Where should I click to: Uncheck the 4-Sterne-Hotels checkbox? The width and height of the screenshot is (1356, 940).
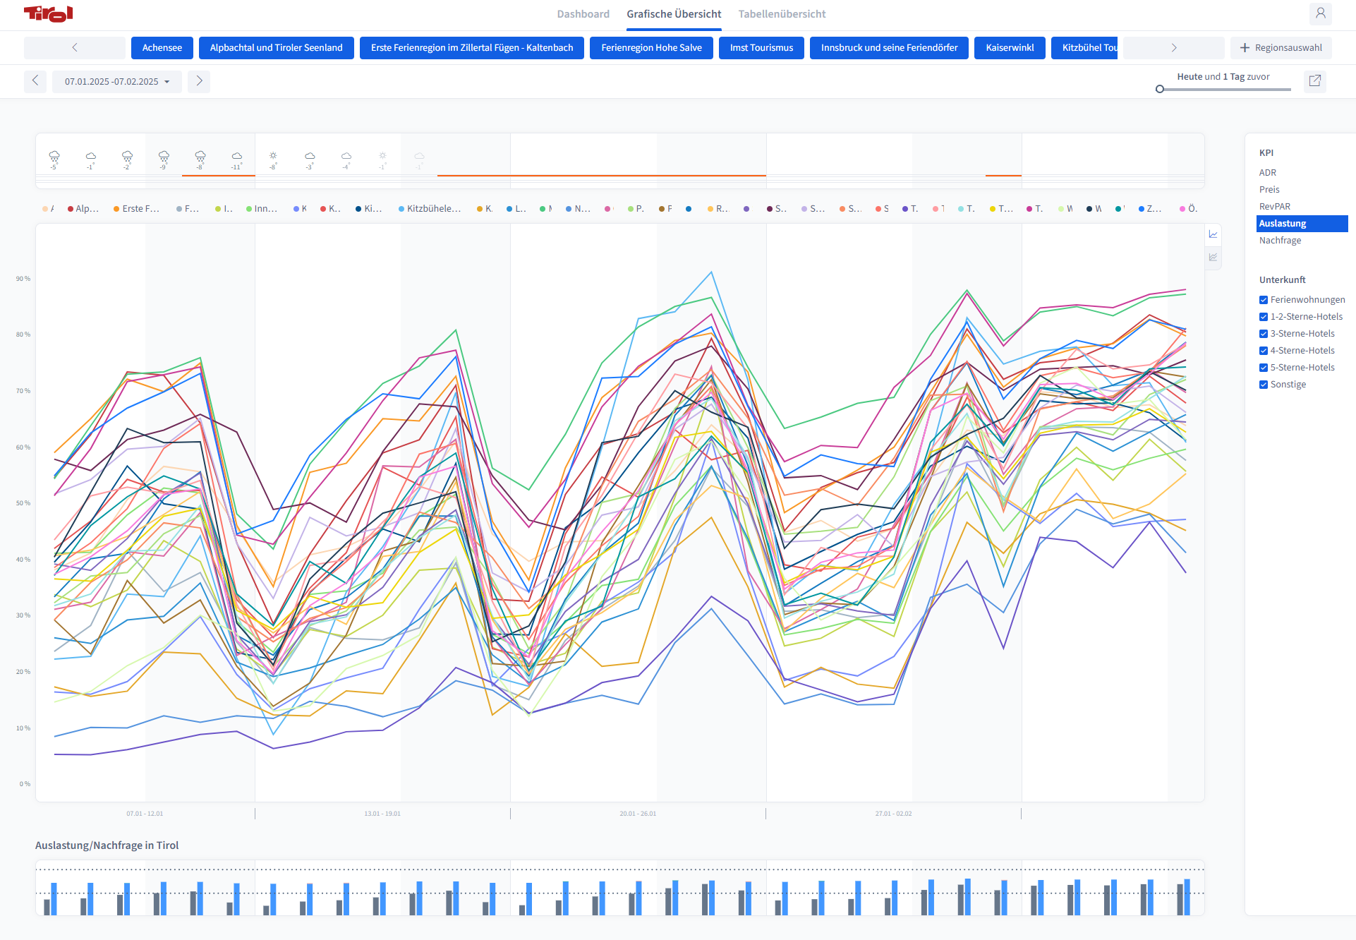tap(1264, 351)
